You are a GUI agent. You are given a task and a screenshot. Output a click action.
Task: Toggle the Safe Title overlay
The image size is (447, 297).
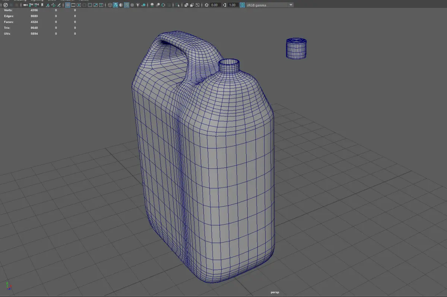point(101,5)
